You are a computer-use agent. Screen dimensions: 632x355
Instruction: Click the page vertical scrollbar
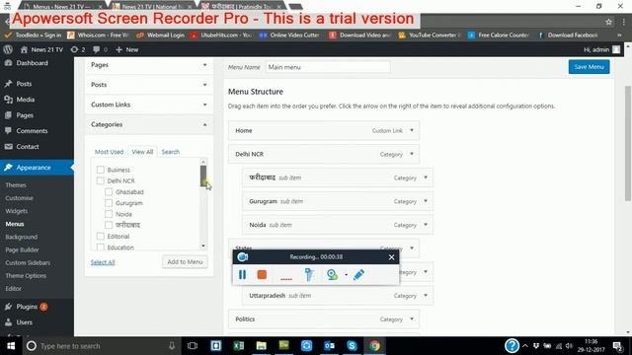tap(628, 143)
